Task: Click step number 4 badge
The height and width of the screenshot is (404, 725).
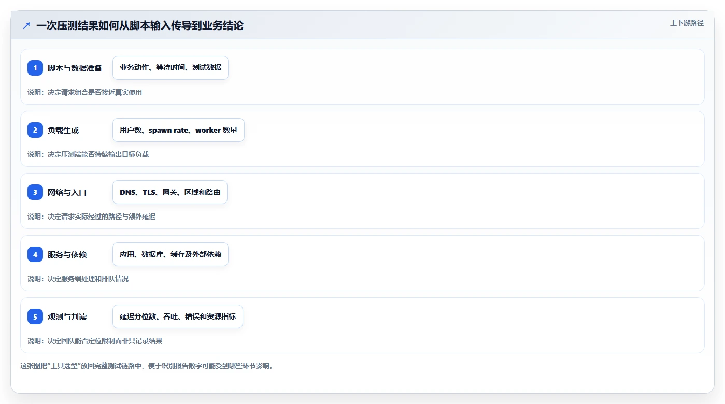Action: (x=35, y=254)
